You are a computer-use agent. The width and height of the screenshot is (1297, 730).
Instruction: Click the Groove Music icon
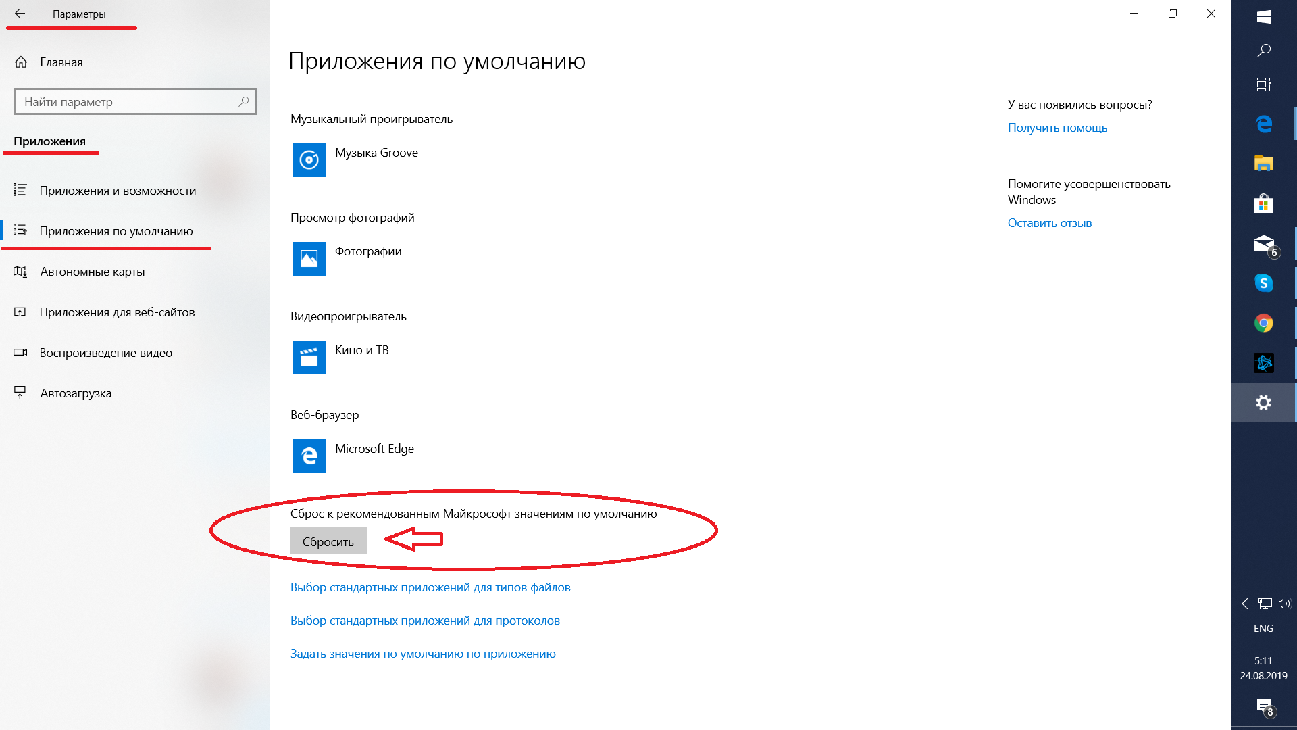pyautogui.click(x=308, y=160)
